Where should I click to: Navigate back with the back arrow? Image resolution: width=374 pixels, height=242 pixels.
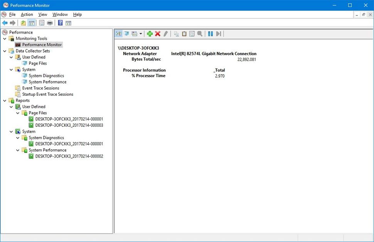(x=5, y=23)
